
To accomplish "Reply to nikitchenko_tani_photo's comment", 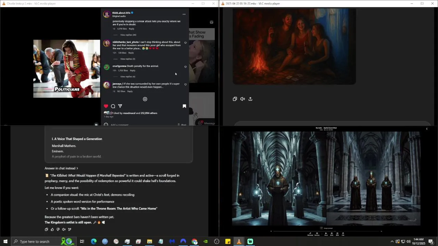I will click(131, 53).
